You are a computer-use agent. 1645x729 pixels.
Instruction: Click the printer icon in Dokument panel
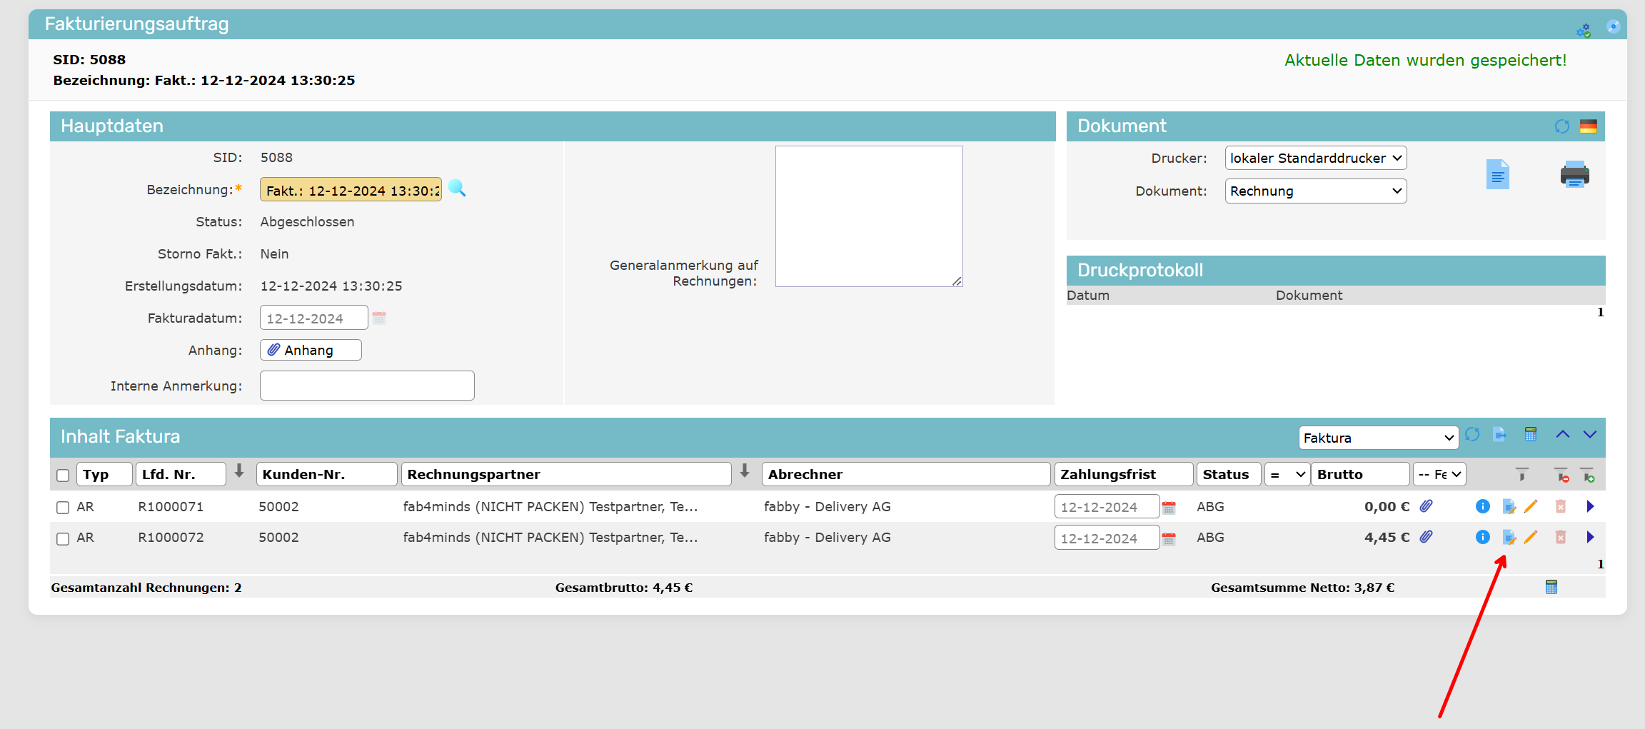coord(1574,174)
